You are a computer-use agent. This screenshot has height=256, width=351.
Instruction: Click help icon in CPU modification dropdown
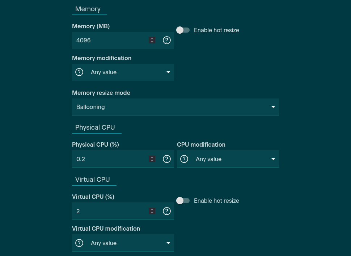tap(184, 159)
